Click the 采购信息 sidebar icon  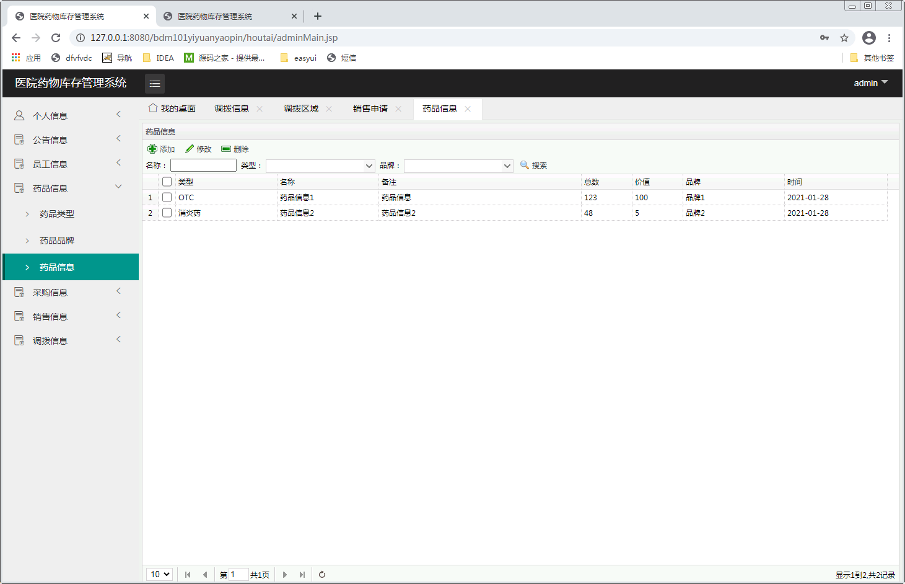[19, 292]
